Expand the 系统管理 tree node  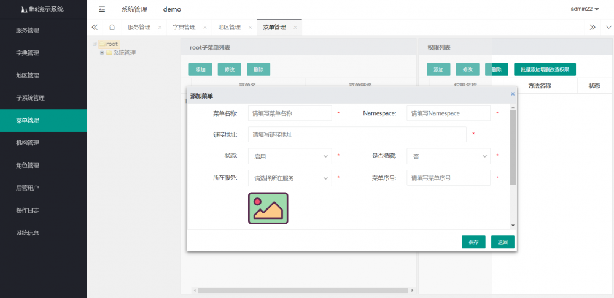[102, 52]
